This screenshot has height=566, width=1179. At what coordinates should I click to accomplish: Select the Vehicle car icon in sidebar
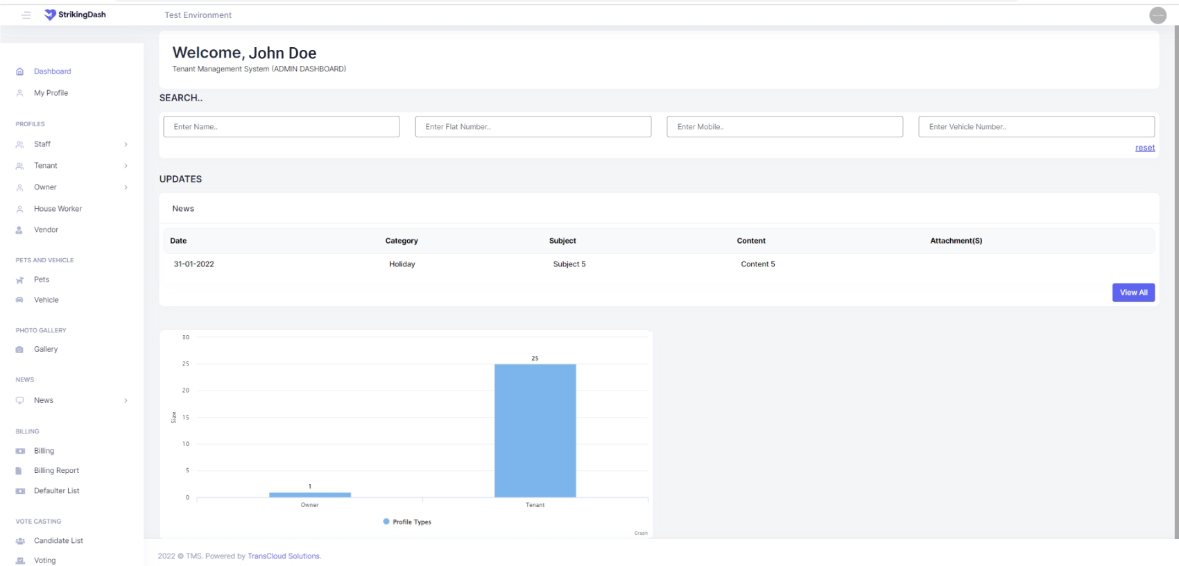pos(19,300)
